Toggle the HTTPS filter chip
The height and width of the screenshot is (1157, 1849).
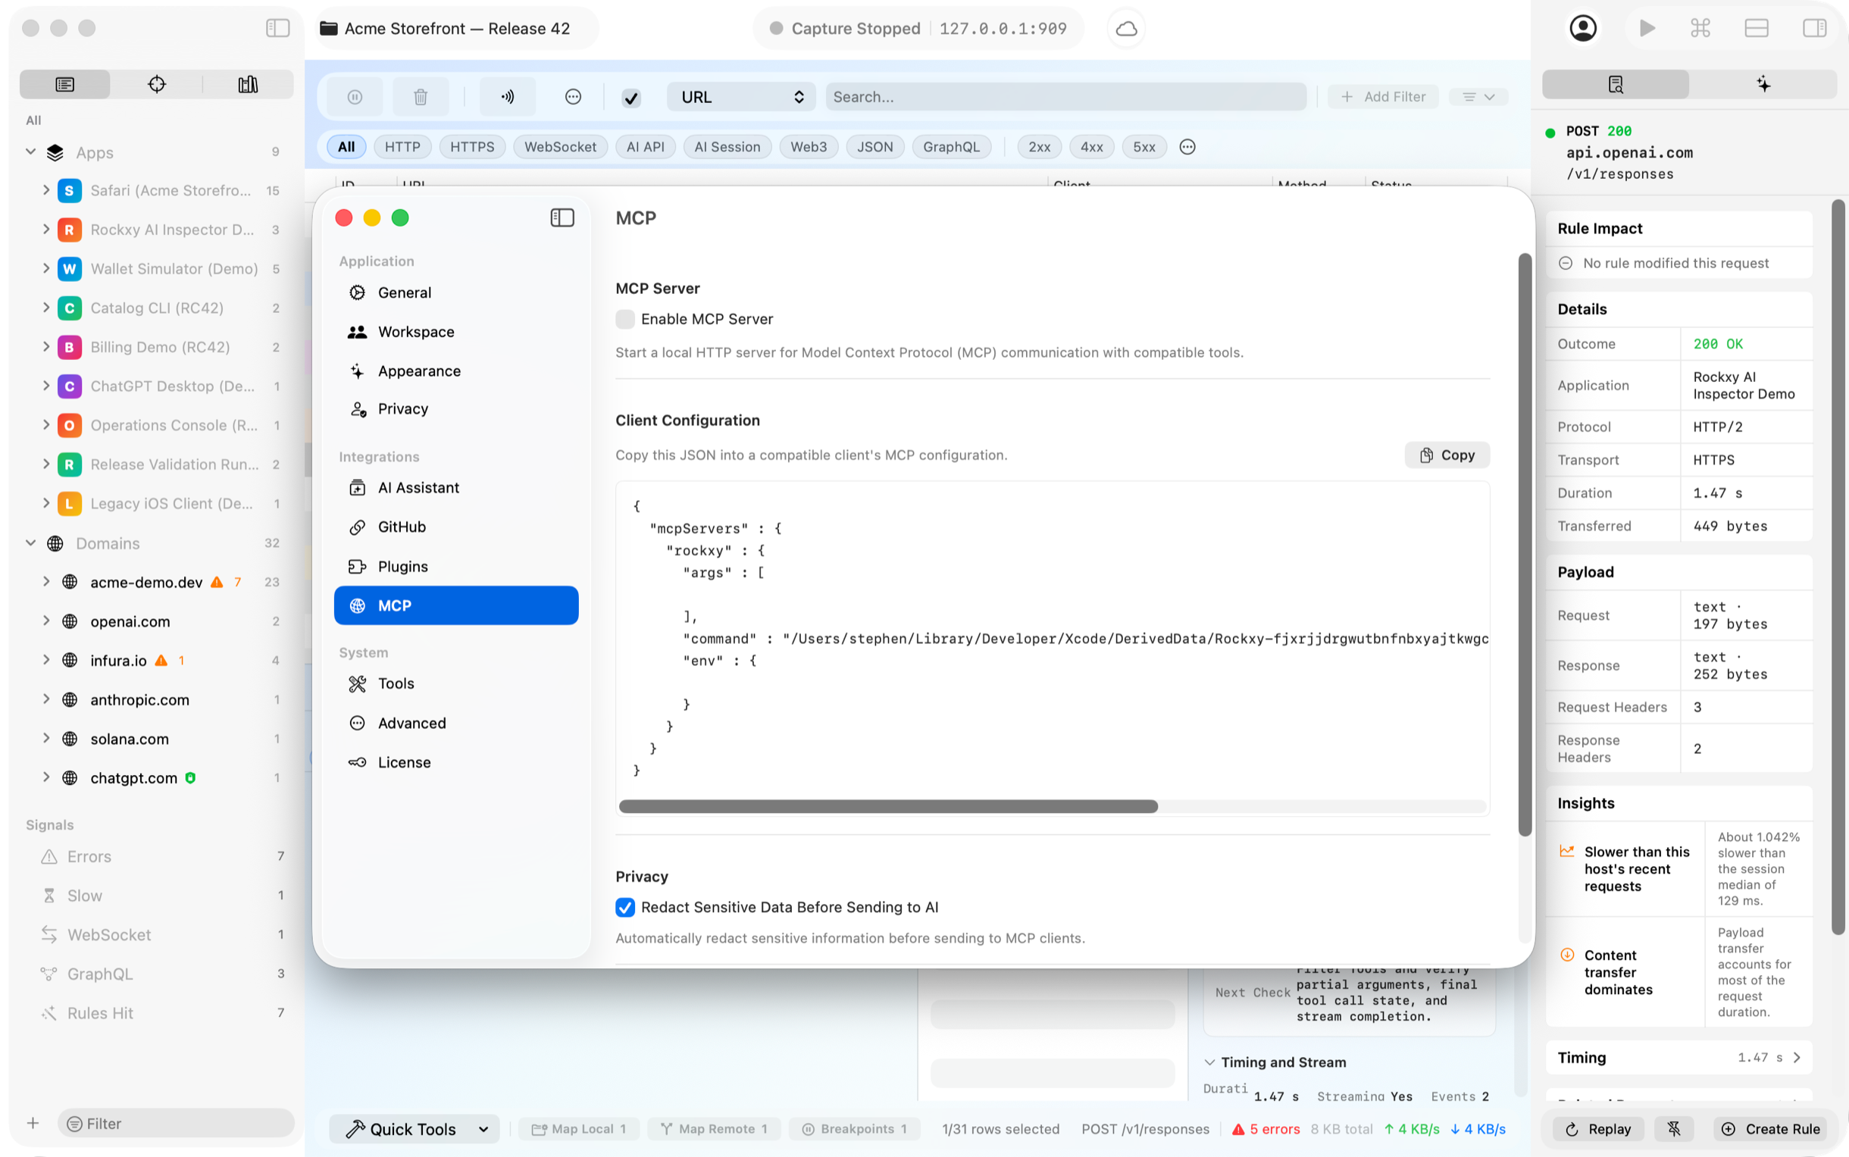point(472,147)
